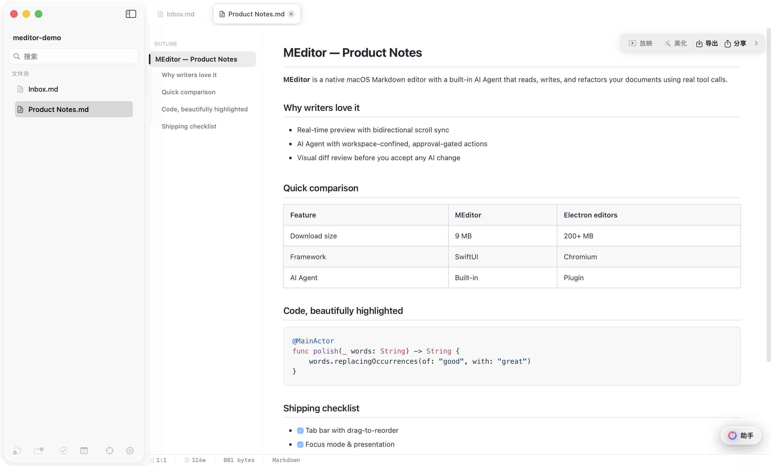The width and height of the screenshot is (771, 466).
Task: Click the 放映 presentation play icon
Action: pyautogui.click(x=632, y=43)
